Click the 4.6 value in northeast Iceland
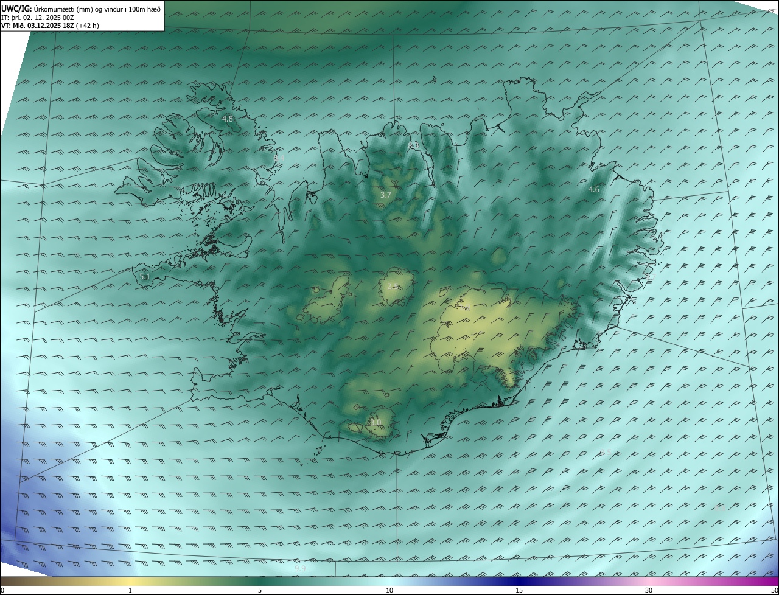Screen dimensions: 779x595 pos(593,190)
